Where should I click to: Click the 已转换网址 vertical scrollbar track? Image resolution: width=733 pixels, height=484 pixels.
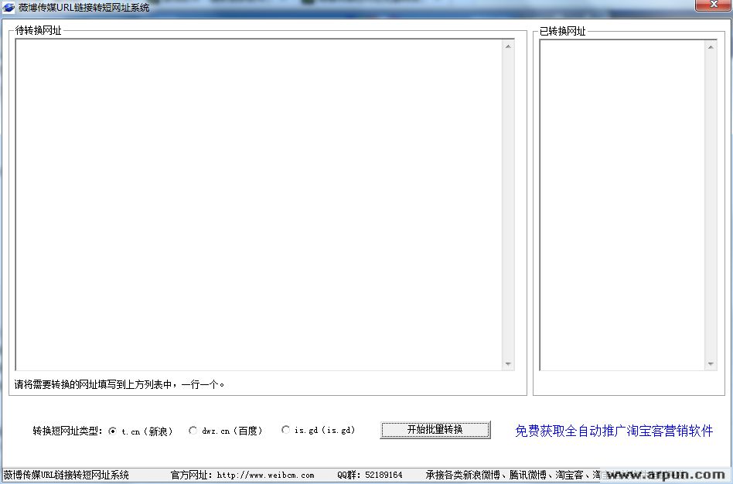(x=711, y=206)
